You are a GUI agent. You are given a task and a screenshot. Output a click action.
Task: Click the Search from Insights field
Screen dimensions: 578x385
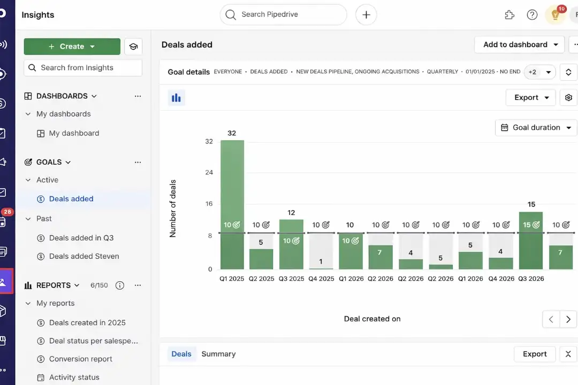(x=82, y=67)
